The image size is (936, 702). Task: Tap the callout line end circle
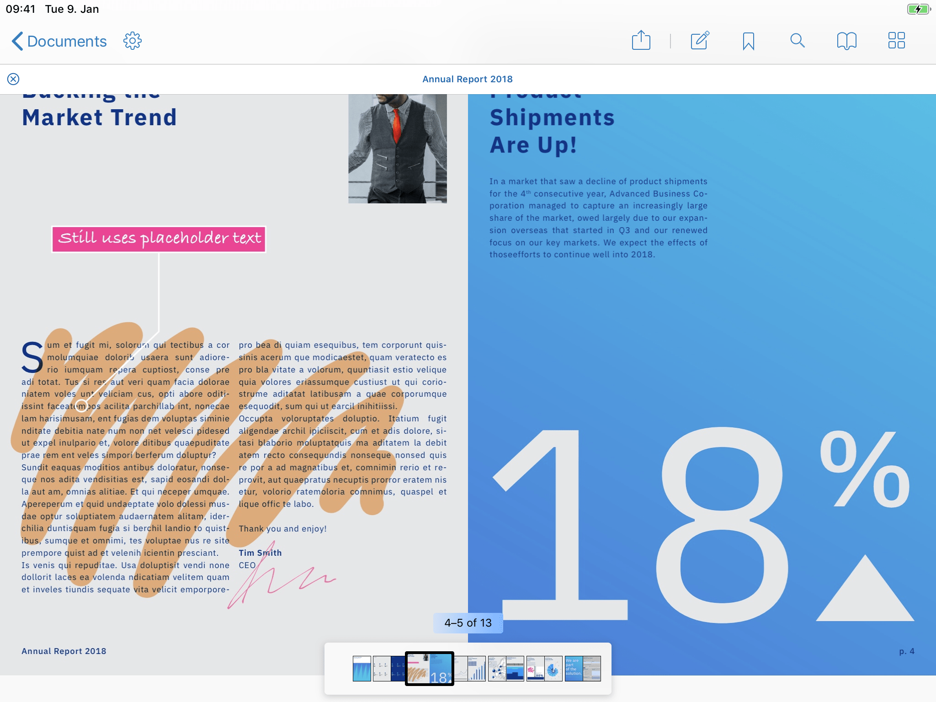[x=81, y=405]
